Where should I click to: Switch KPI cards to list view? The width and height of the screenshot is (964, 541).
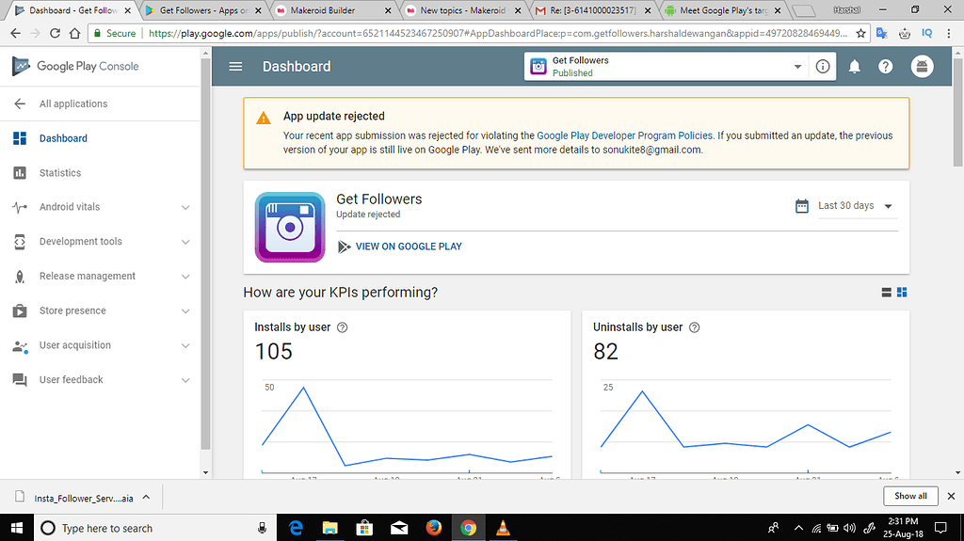point(887,293)
